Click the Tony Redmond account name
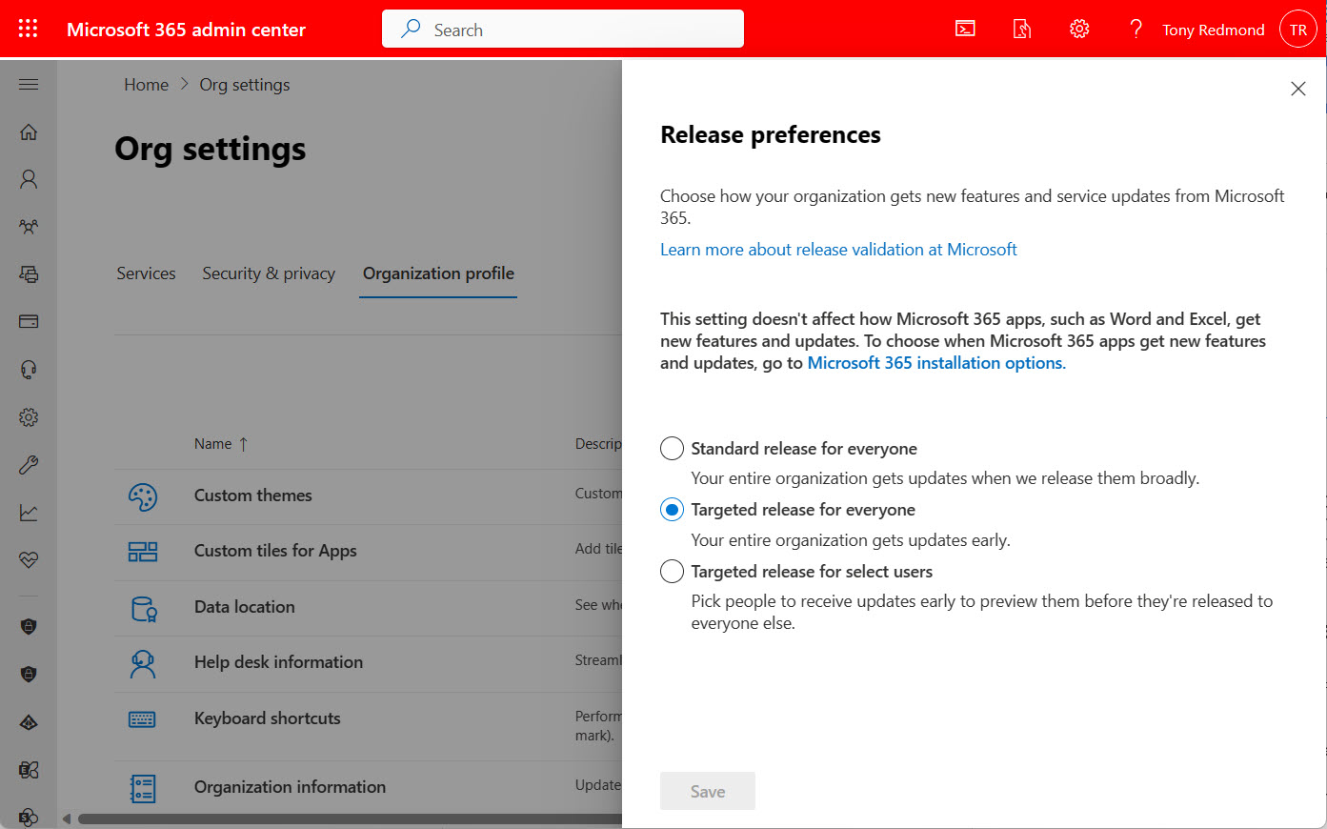 (1214, 30)
